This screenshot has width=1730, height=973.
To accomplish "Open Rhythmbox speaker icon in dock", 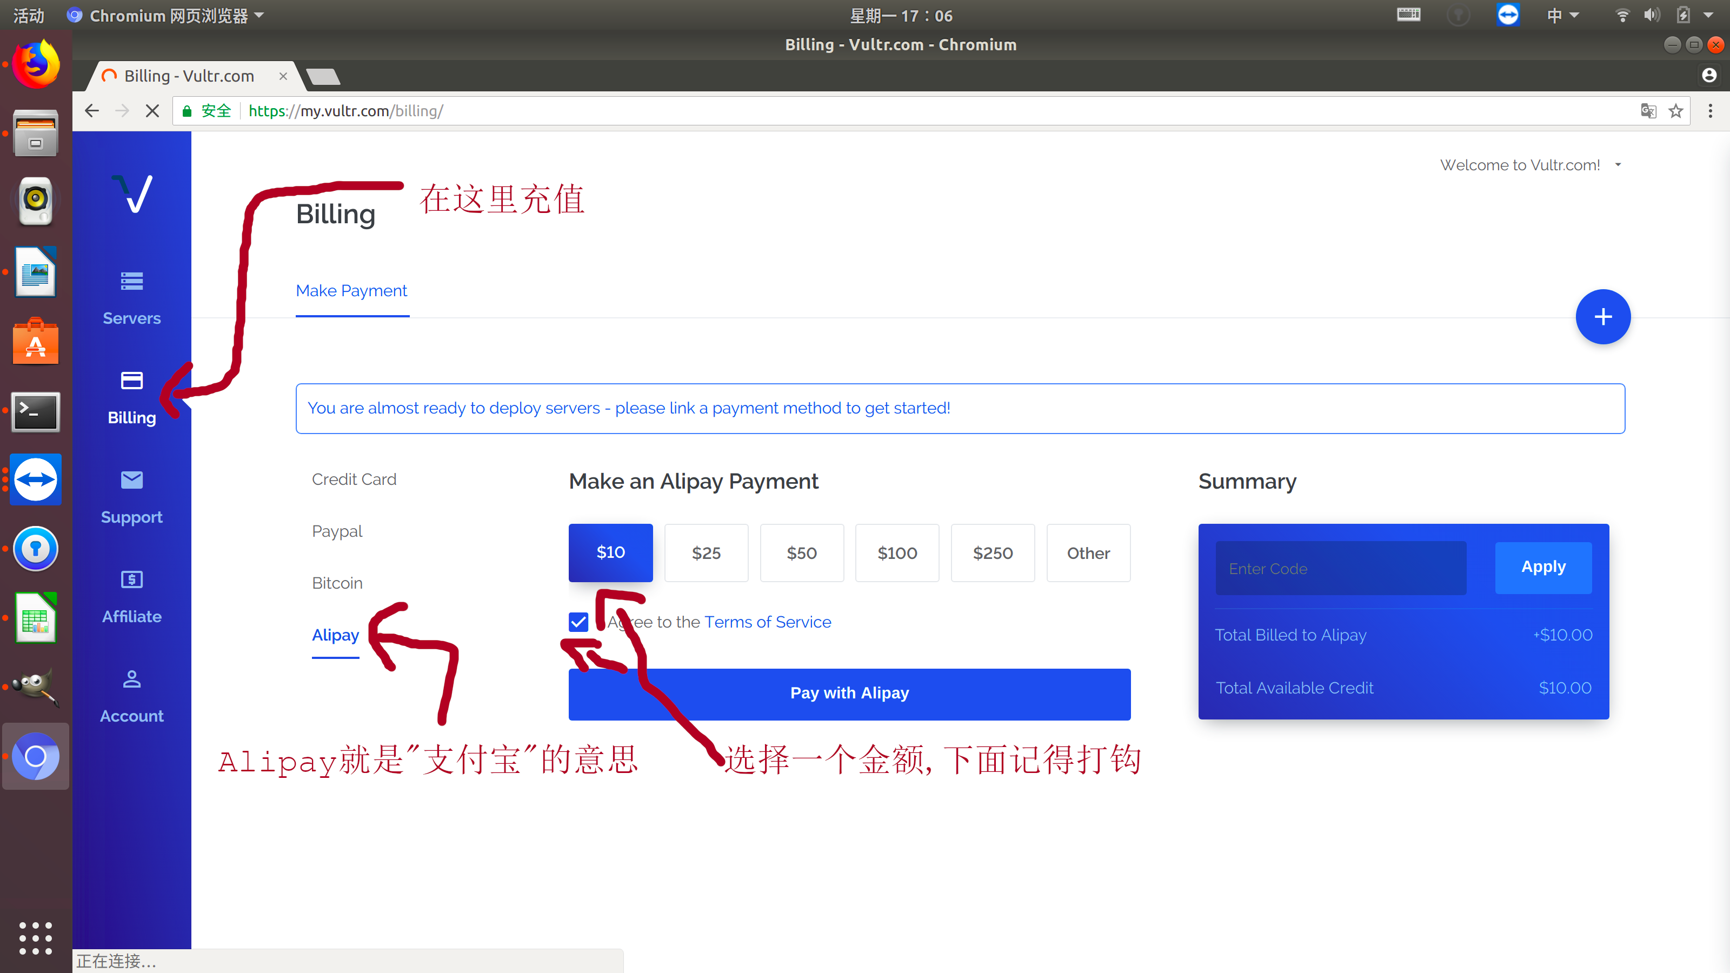I will pos(36,200).
